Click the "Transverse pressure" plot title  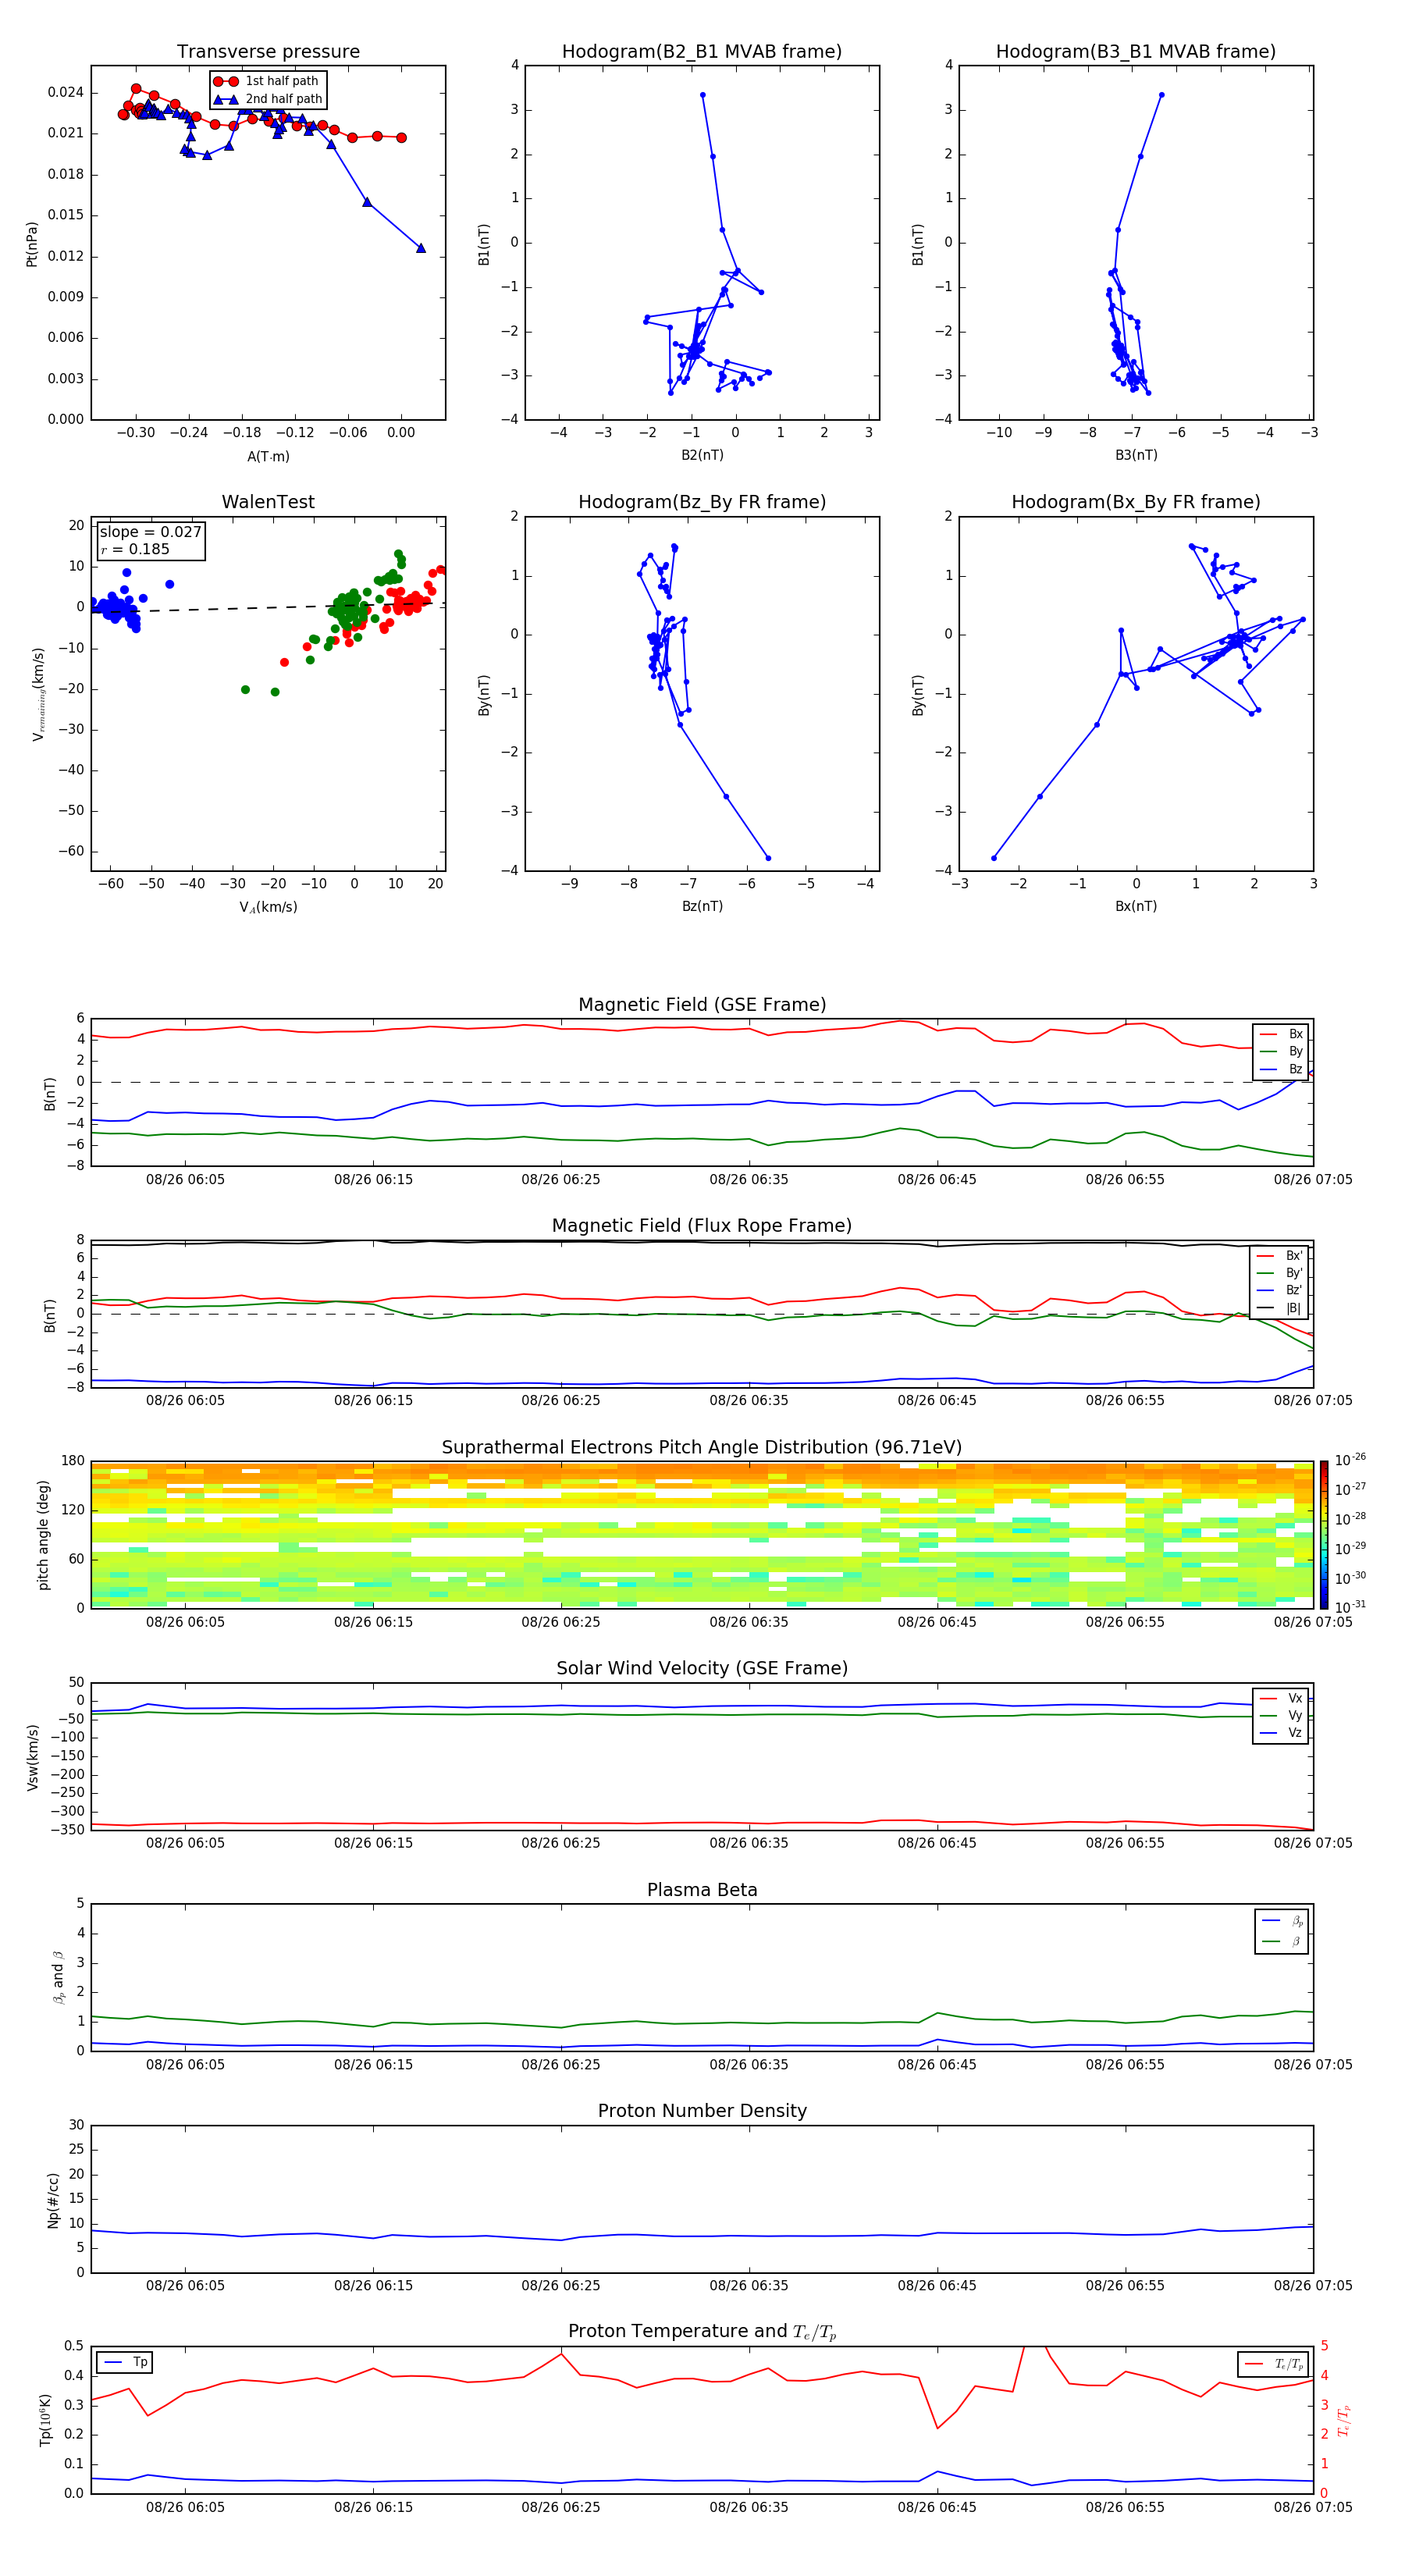tap(268, 51)
